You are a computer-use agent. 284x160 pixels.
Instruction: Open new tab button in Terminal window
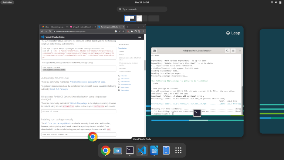pyautogui.click(x=155, y=51)
